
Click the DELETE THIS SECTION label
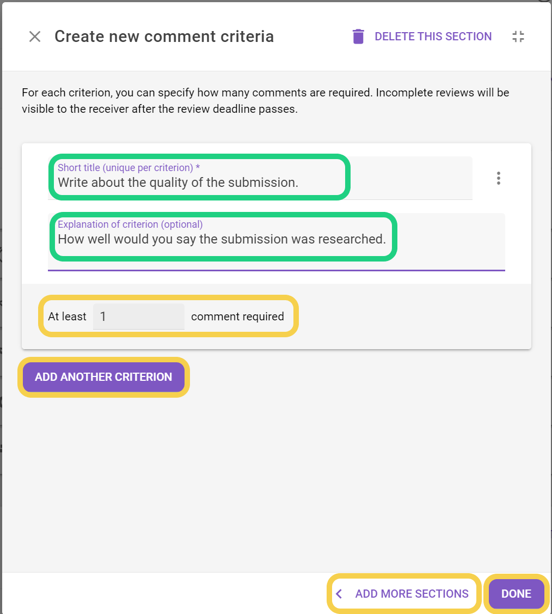433,37
